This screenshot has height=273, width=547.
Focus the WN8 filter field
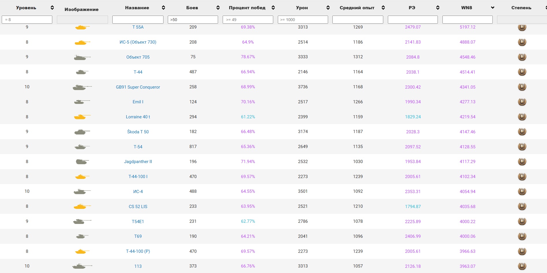[x=468, y=20]
